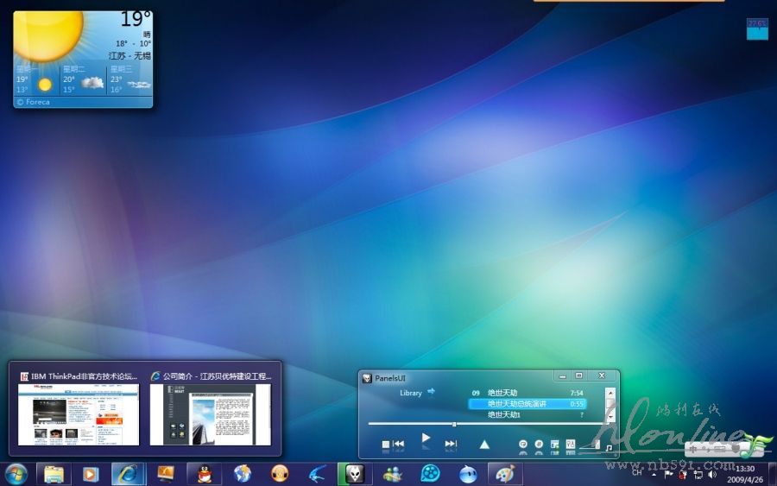777x486 pixels.
Task: Toggle the system volume speaker icon
Action: 712,474
